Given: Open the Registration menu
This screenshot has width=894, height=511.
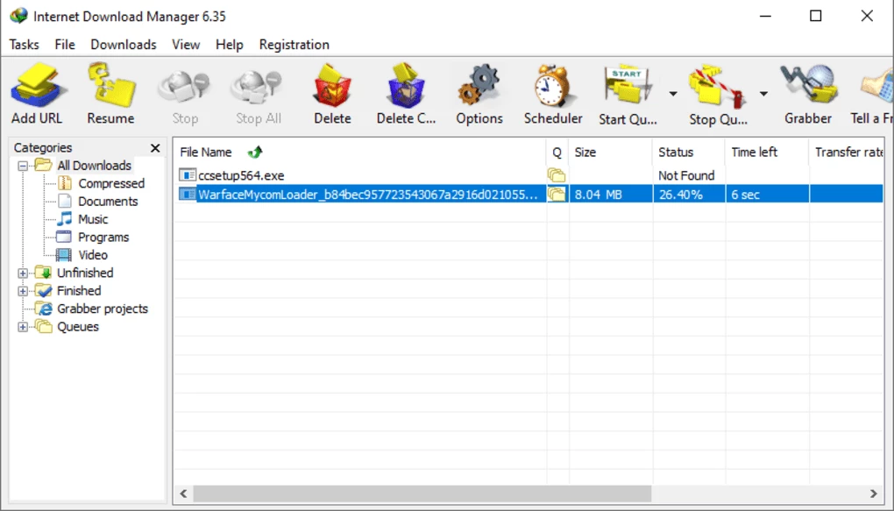Looking at the screenshot, I should click(x=294, y=45).
